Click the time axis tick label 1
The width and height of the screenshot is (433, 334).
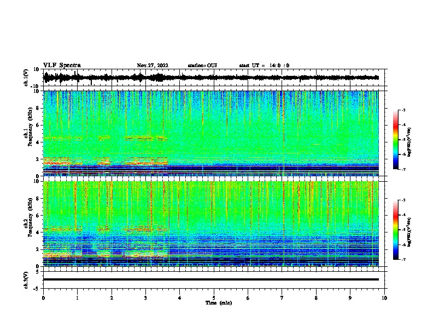77,298
